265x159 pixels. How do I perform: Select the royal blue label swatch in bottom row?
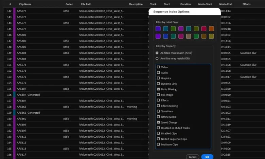click(165, 36)
